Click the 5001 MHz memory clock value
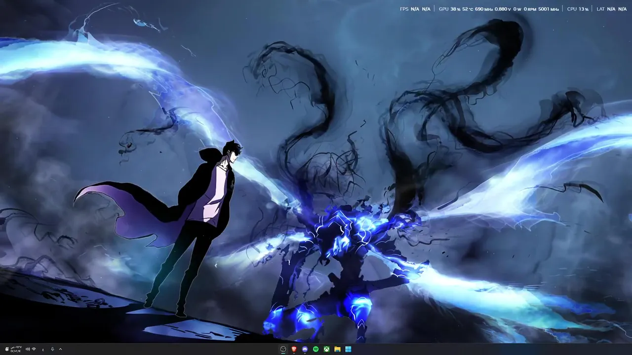The width and height of the screenshot is (632, 355). pyautogui.click(x=549, y=9)
